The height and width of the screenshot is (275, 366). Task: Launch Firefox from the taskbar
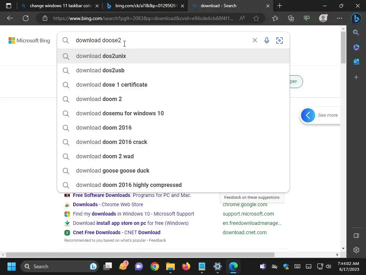pyautogui.click(x=186, y=266)
